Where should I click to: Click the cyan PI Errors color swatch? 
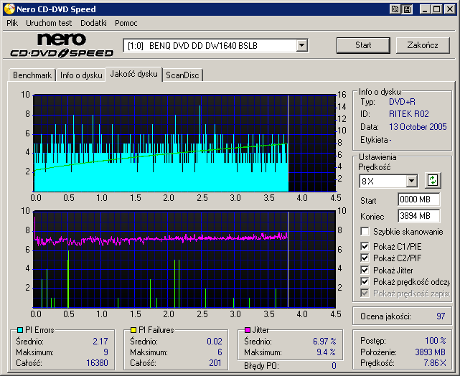click(x=20, y=330)
